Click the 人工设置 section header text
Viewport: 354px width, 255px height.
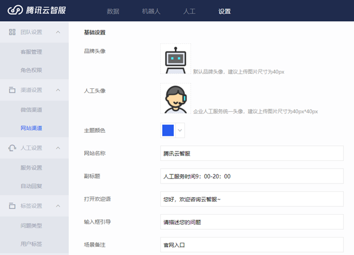[x=32, y=148]
